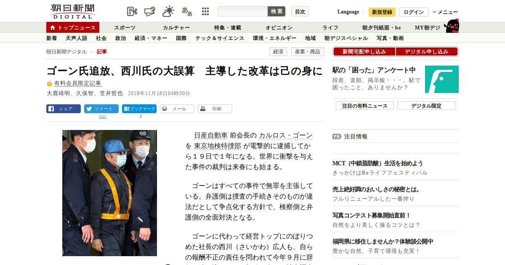Select 写真・動画 in sub navigation
Image resolution: width=505 pixels, height=265 pixels.
tap(390, 38)
